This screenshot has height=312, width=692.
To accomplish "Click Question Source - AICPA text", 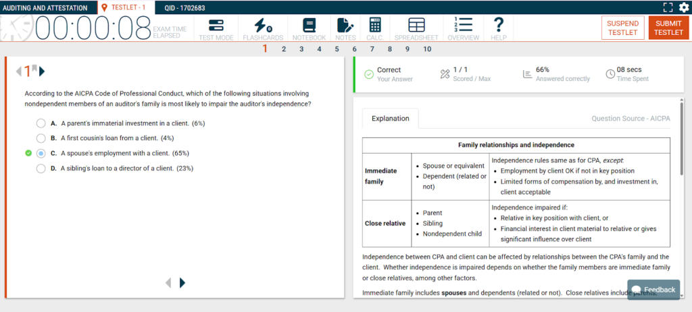I will pyautogui.click(x=631, y=119).
